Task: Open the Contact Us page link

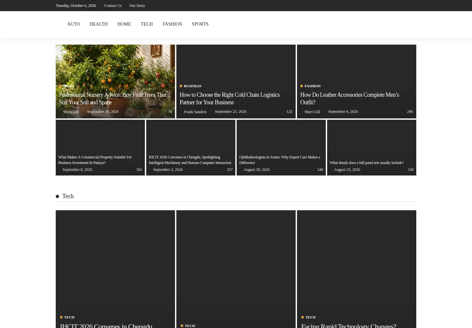Action: tap(113, 6)
